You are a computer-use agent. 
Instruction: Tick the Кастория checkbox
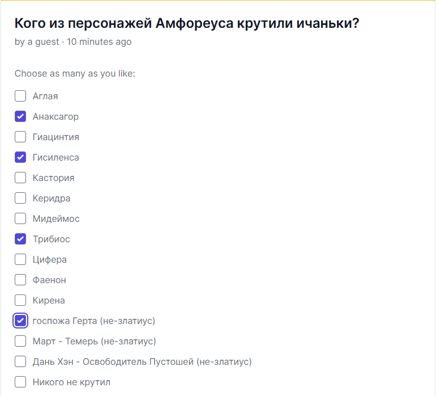(x=20, y=178)
